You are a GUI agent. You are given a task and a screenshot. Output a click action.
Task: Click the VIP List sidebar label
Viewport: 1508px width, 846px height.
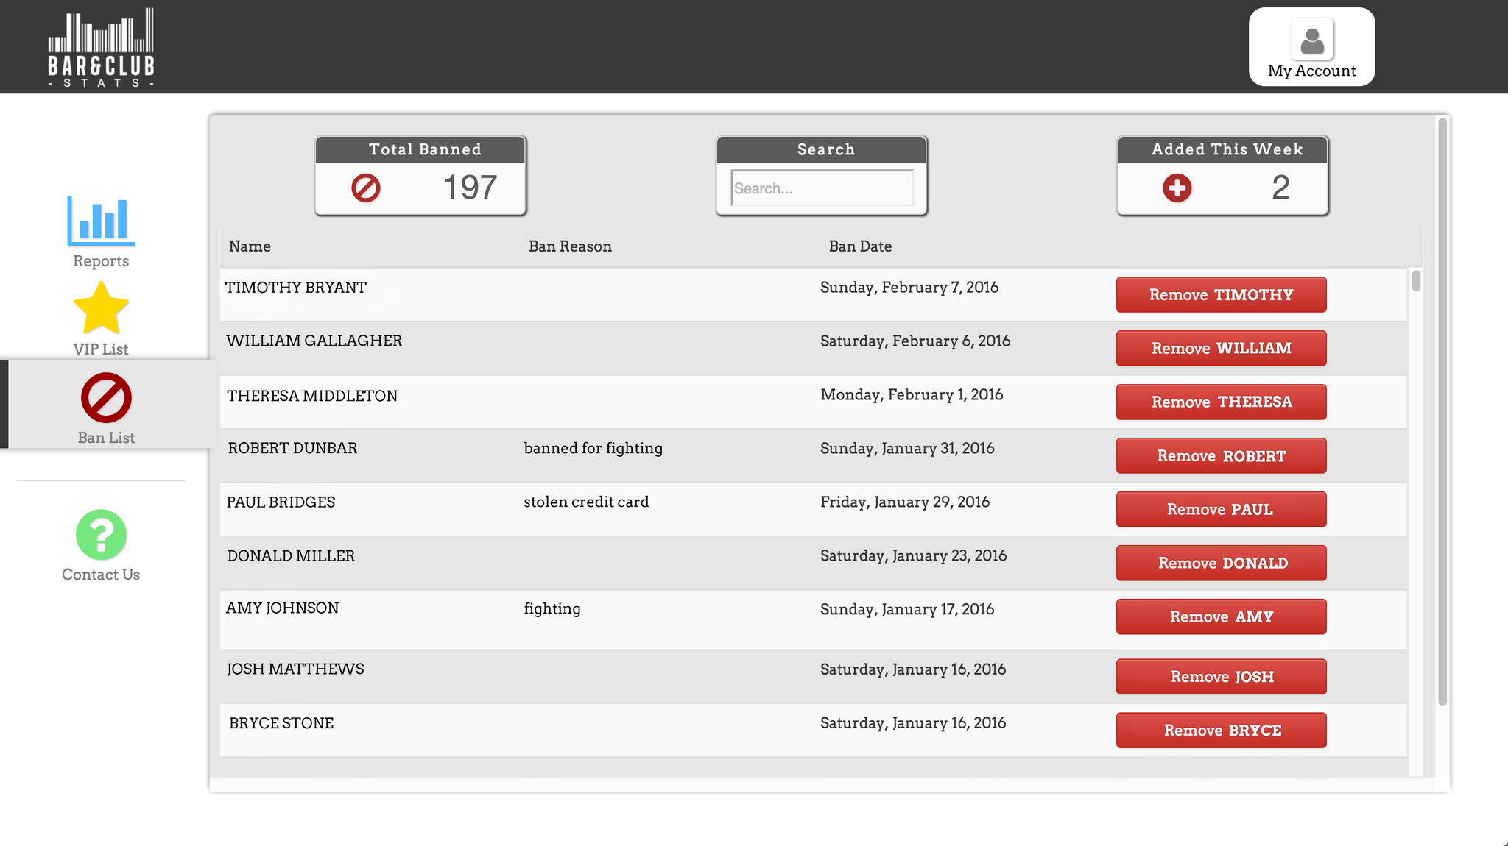click(101, 349)
